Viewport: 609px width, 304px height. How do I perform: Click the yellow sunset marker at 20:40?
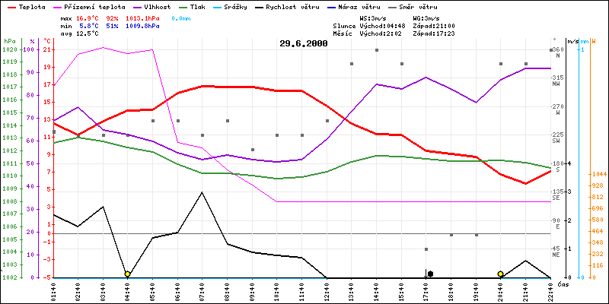(x=500, y=274)
